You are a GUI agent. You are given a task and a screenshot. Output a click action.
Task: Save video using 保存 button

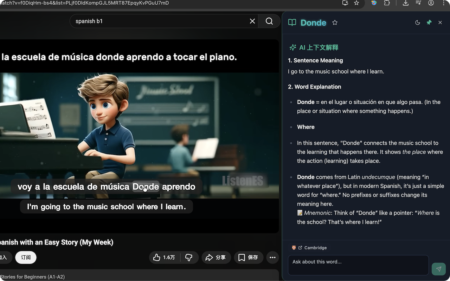click(248, 257)
